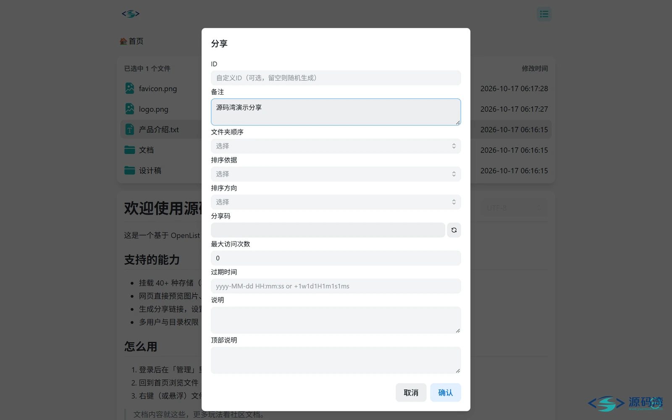Image resolution: width=672 pixels, height=420 pixels.
Task: Click the logo.png image file icon
Action: pyautogui.click(x=130, y=109)
